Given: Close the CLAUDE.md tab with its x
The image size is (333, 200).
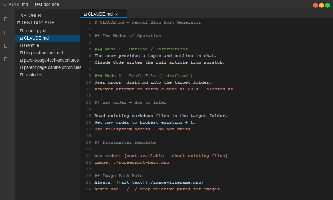Looking at the screenshot, I should point(117,14).
